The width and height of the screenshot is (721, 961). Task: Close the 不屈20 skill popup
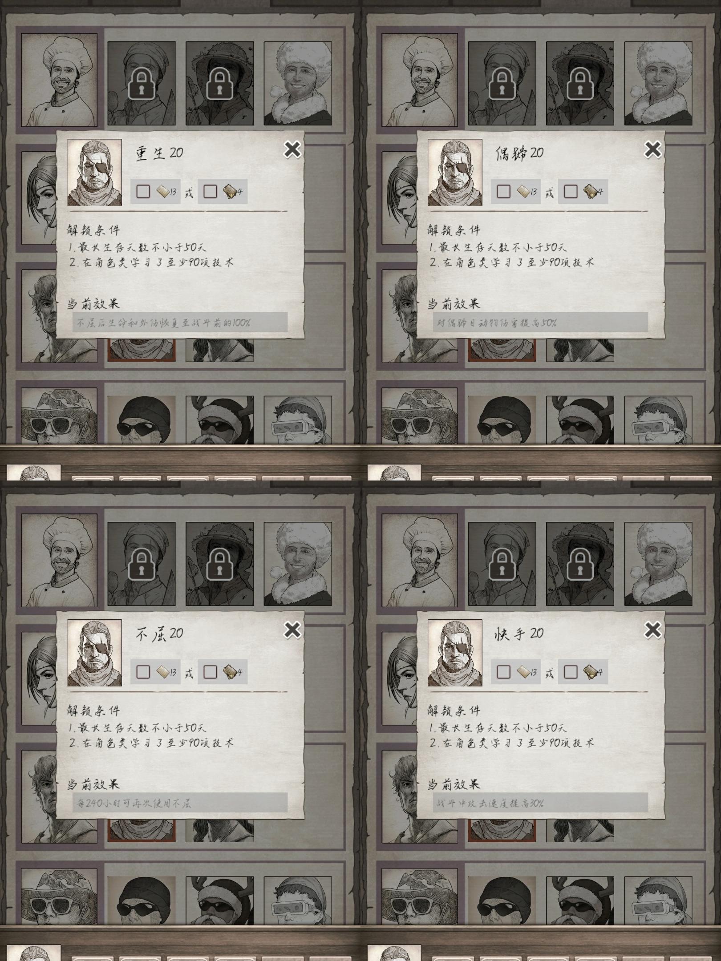pos(292,630)
